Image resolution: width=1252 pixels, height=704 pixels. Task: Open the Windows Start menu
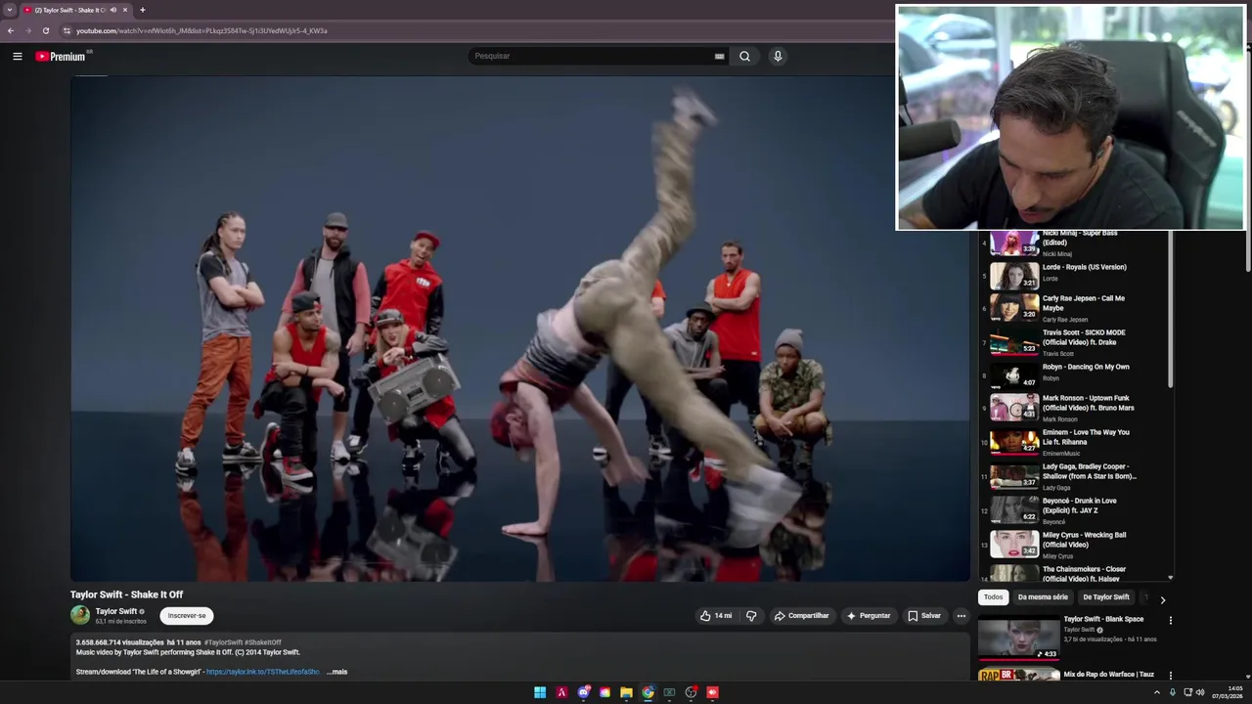[540, 692]
